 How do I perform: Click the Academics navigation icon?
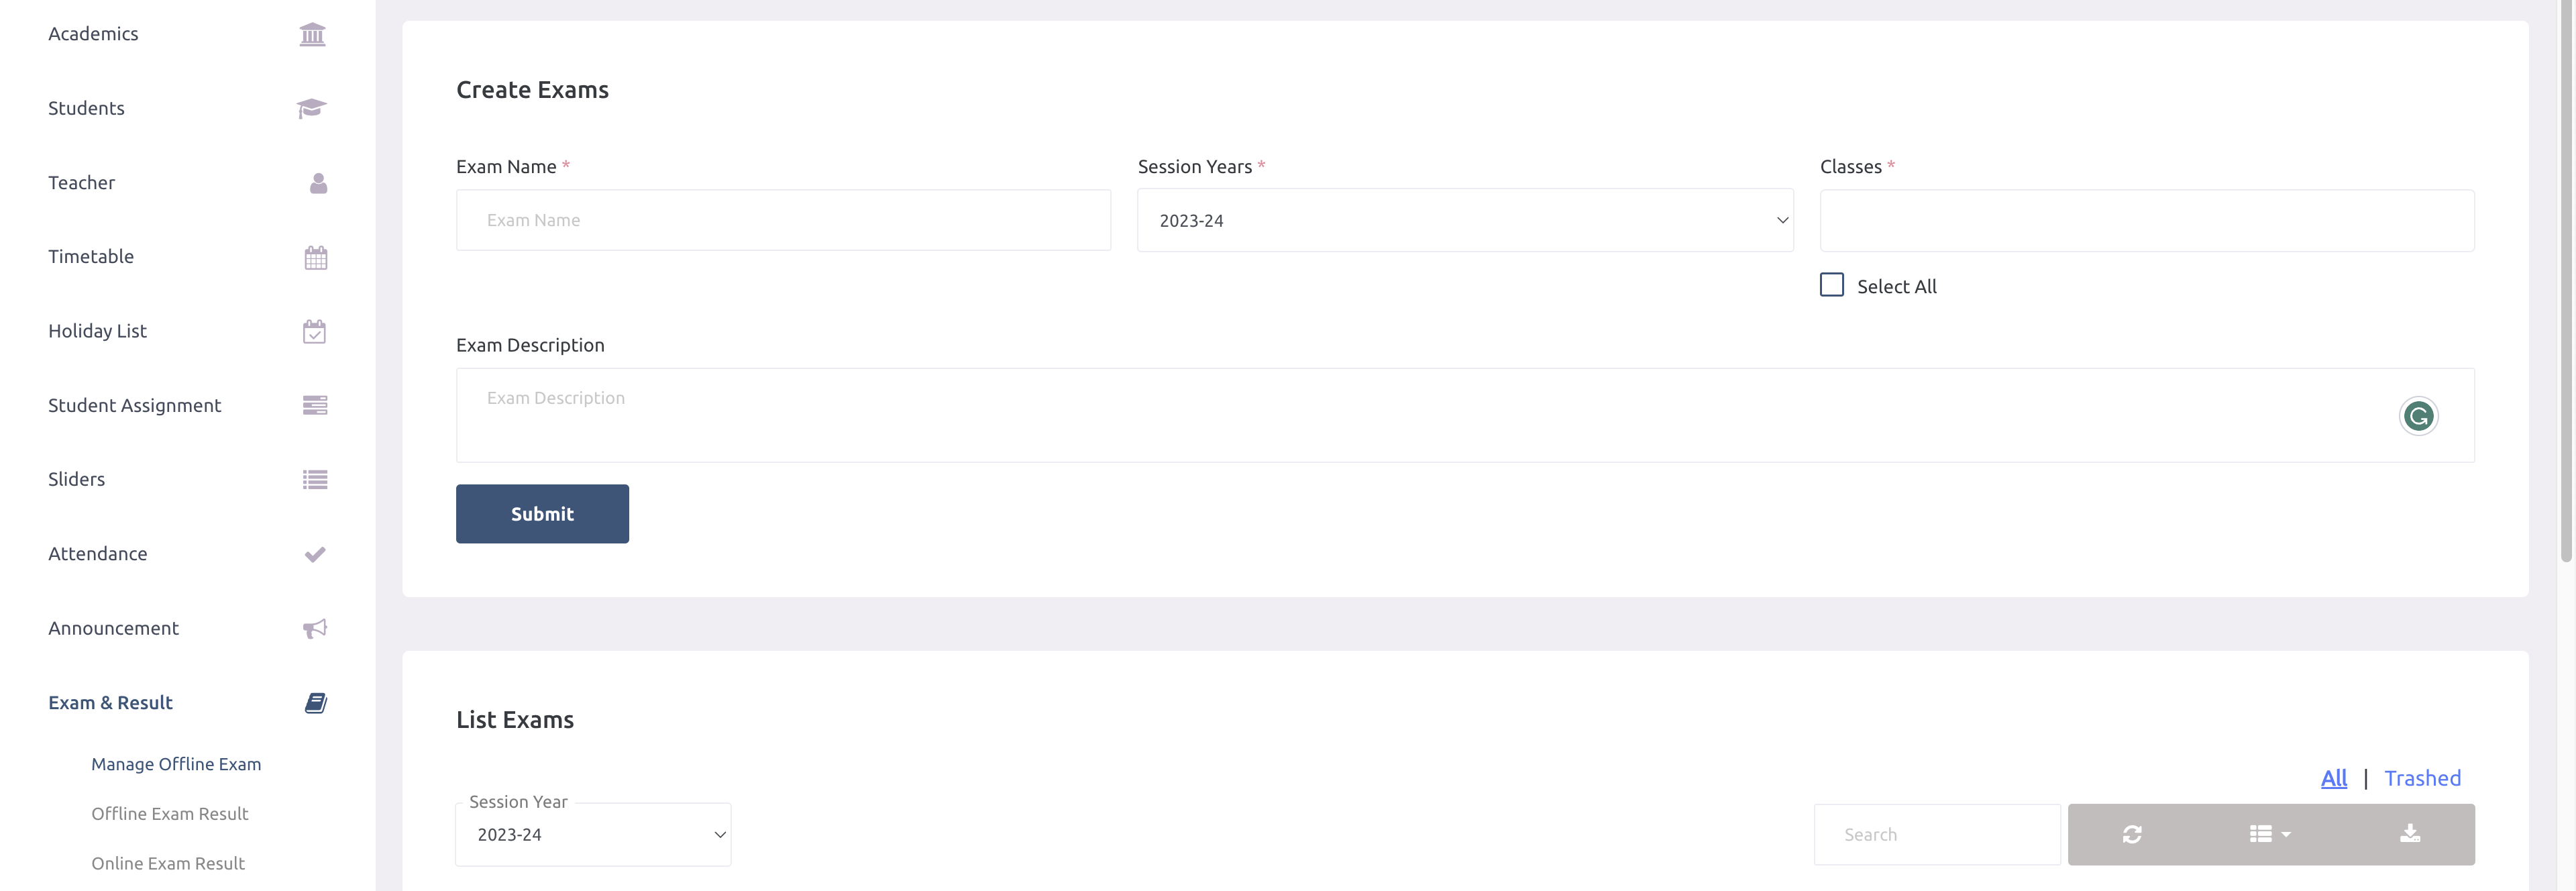tap(311, 33)
